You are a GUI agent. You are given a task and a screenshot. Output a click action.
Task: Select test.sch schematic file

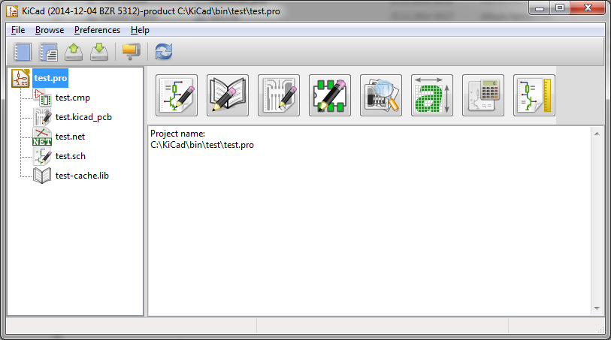70,156
